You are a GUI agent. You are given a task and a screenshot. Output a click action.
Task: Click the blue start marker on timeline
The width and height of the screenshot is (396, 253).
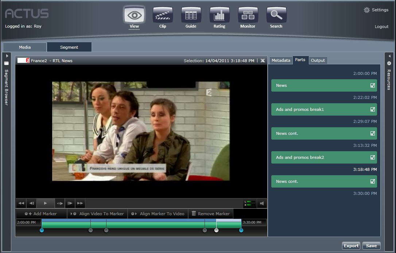(42, 230)
